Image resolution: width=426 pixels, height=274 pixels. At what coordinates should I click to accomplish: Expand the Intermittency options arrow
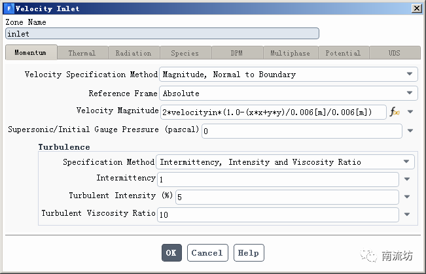pyautogui.click(x=407, y=179)
